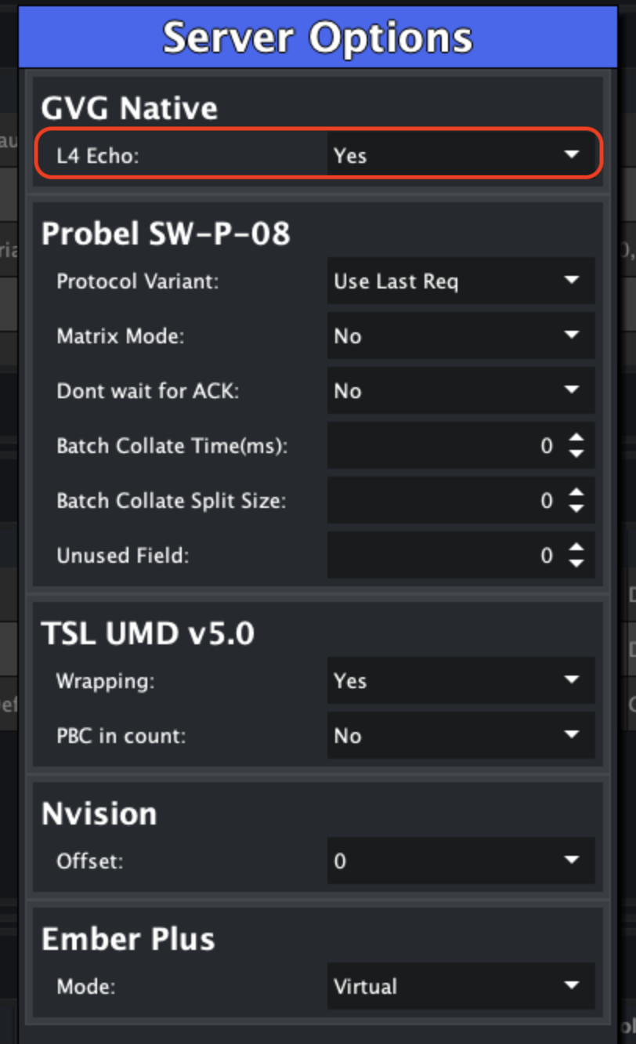636x1044 pixels.
Task: Increment Batch Collate Time using up arrow
Action: coord(576,439)
